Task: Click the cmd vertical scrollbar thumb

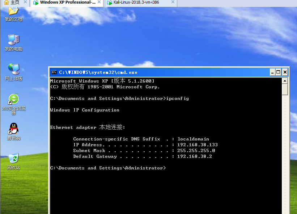Action: coord(285,90)
